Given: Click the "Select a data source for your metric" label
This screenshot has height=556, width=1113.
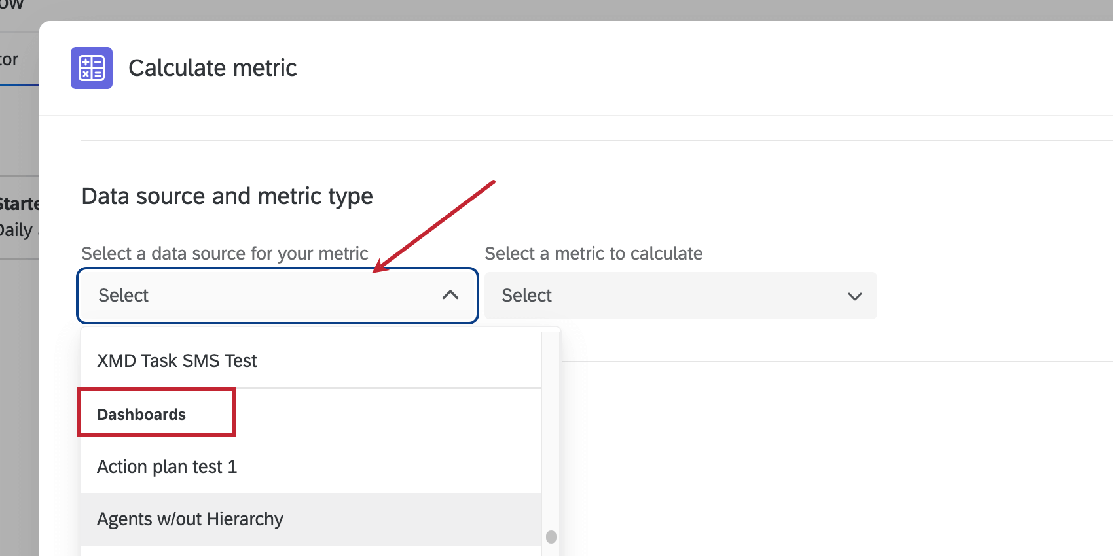Looking at the screenshot, I should (224, 253).
